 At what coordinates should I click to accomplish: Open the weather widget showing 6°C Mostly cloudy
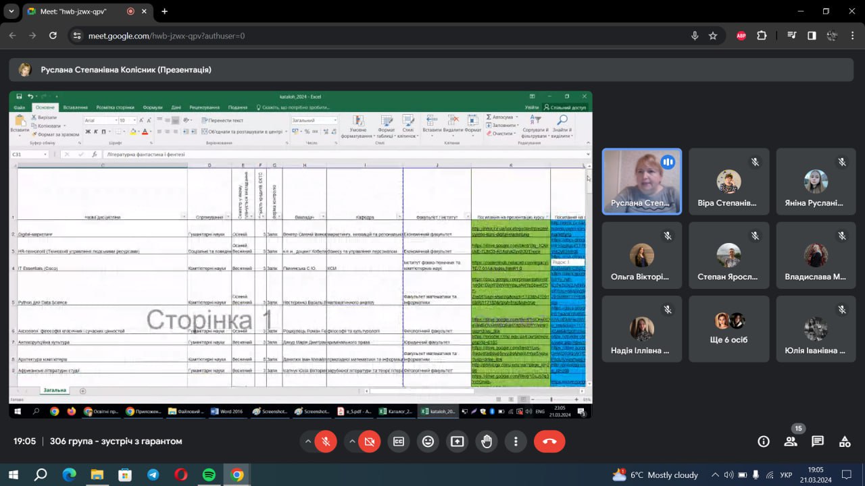pos(656,475)
